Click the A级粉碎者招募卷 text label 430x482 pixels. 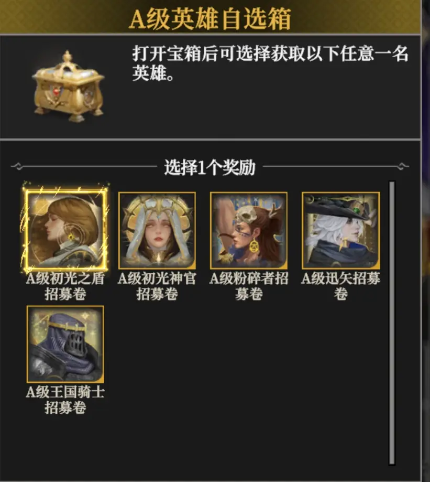click(249, 286)
